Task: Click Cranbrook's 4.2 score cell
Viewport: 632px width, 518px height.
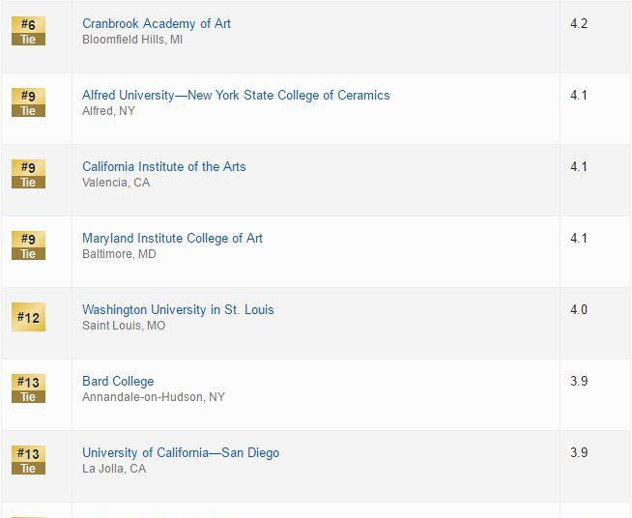Action: coord(579,23)
